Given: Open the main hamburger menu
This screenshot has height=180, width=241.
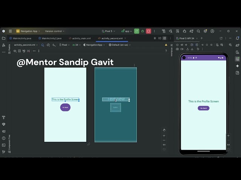Looking at the screenshot, I should pos(10,31).
